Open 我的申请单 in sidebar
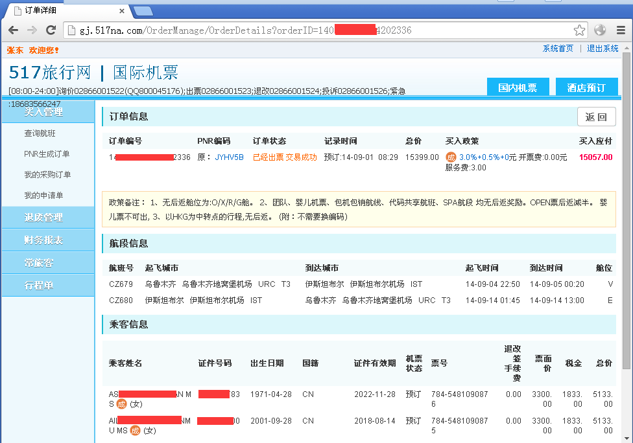Viewport: 633px width, 443px height. (x=43, y=196)
